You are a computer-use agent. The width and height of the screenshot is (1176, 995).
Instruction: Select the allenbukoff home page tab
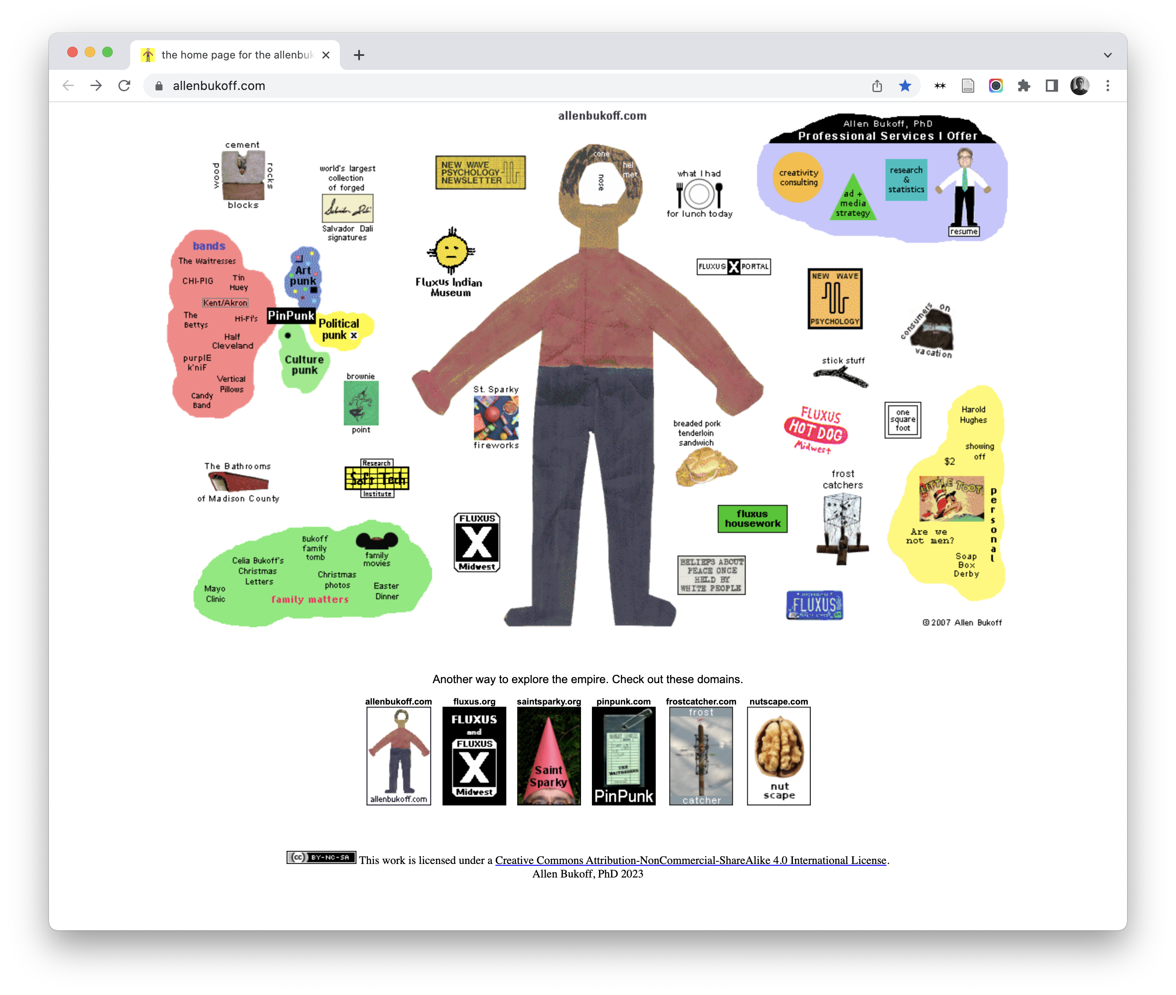236,55
